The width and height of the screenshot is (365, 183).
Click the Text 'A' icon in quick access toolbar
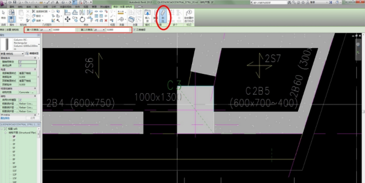(57, 2)
